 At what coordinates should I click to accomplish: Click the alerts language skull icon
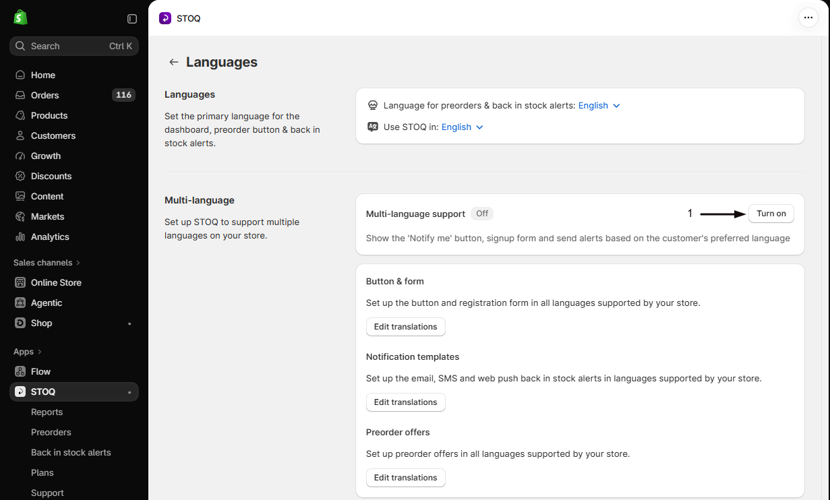(373, 105)
